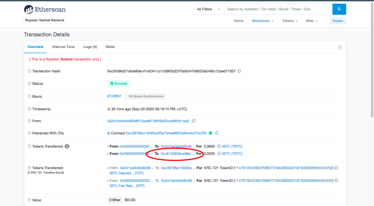
Task: Open the three-dot options menu
Action: [340, 47]
